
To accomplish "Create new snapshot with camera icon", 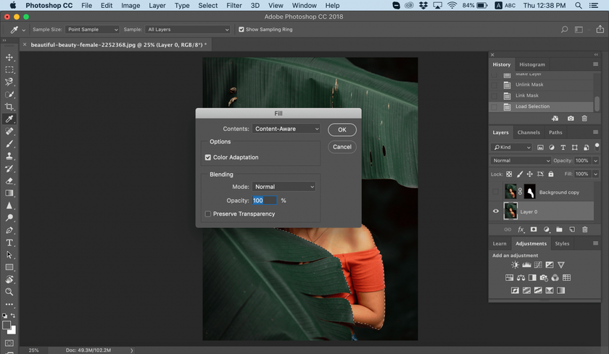I will (571, 119).
